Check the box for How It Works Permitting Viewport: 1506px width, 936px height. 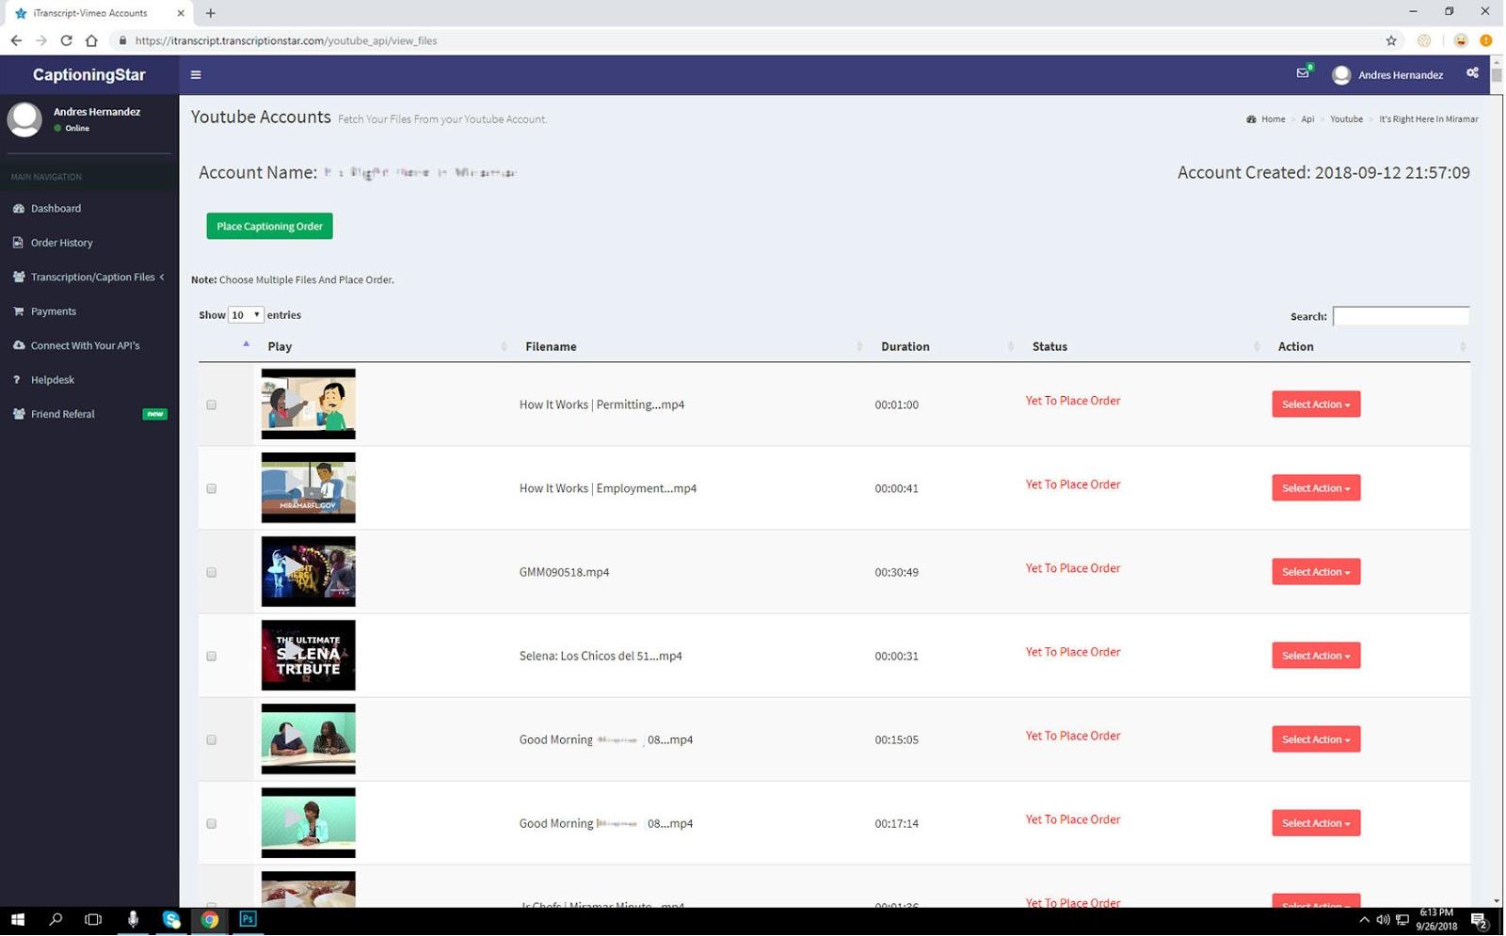[x=212, y=405]
